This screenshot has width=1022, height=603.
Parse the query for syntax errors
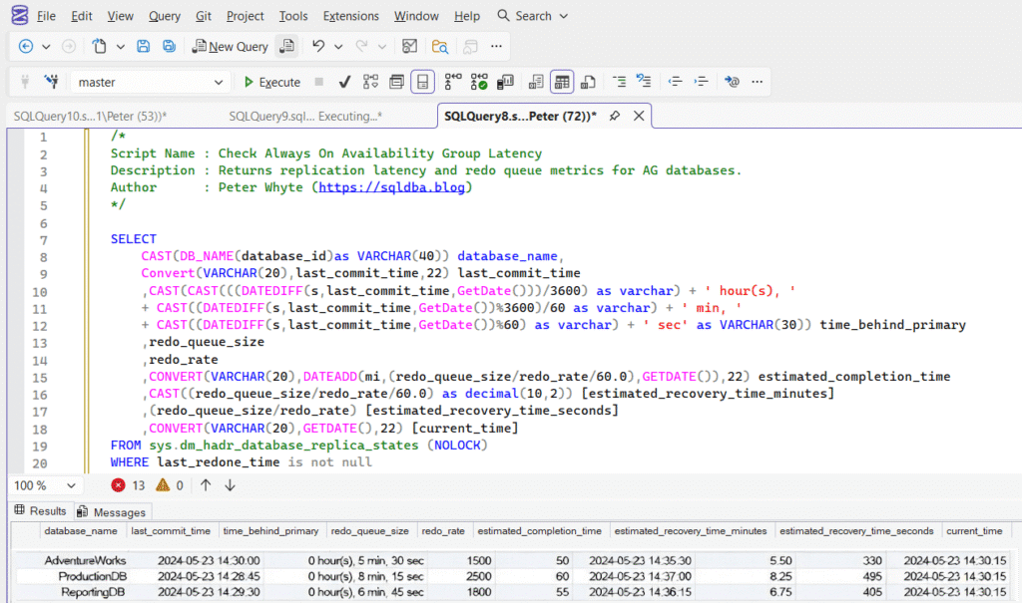343,82
